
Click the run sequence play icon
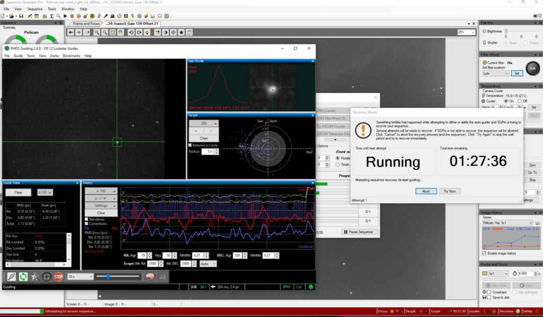pos(65,16)
